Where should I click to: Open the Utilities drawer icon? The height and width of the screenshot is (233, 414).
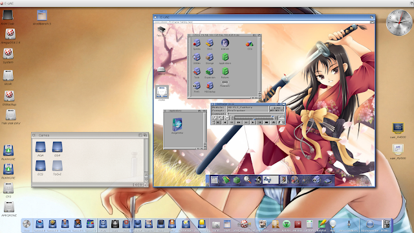click(x=197, y=57)
